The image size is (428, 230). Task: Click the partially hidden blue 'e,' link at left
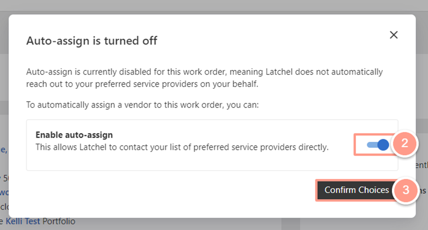coord(4,150)
